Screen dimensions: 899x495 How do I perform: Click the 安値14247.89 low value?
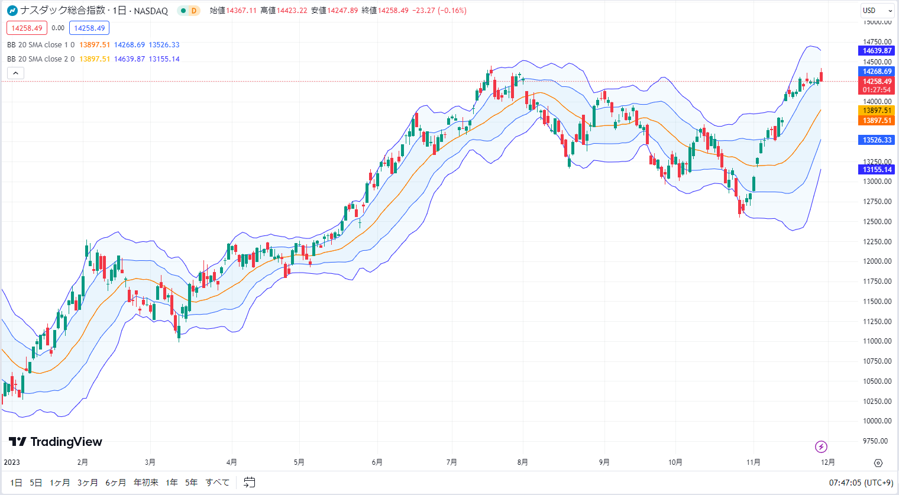click(335, 11)
